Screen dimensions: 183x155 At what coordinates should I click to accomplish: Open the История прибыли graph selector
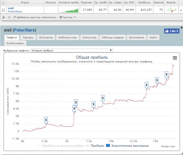[72, 51]
